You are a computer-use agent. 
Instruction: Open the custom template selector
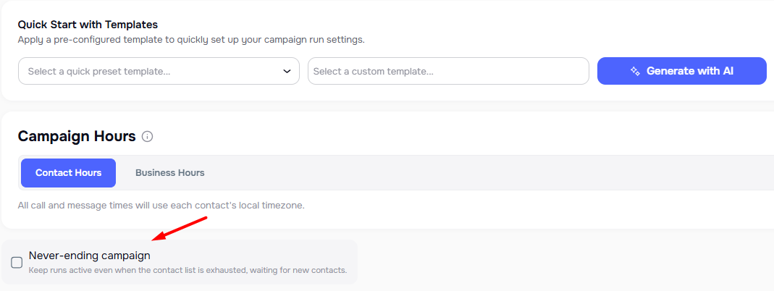click(x=447, y=71)
